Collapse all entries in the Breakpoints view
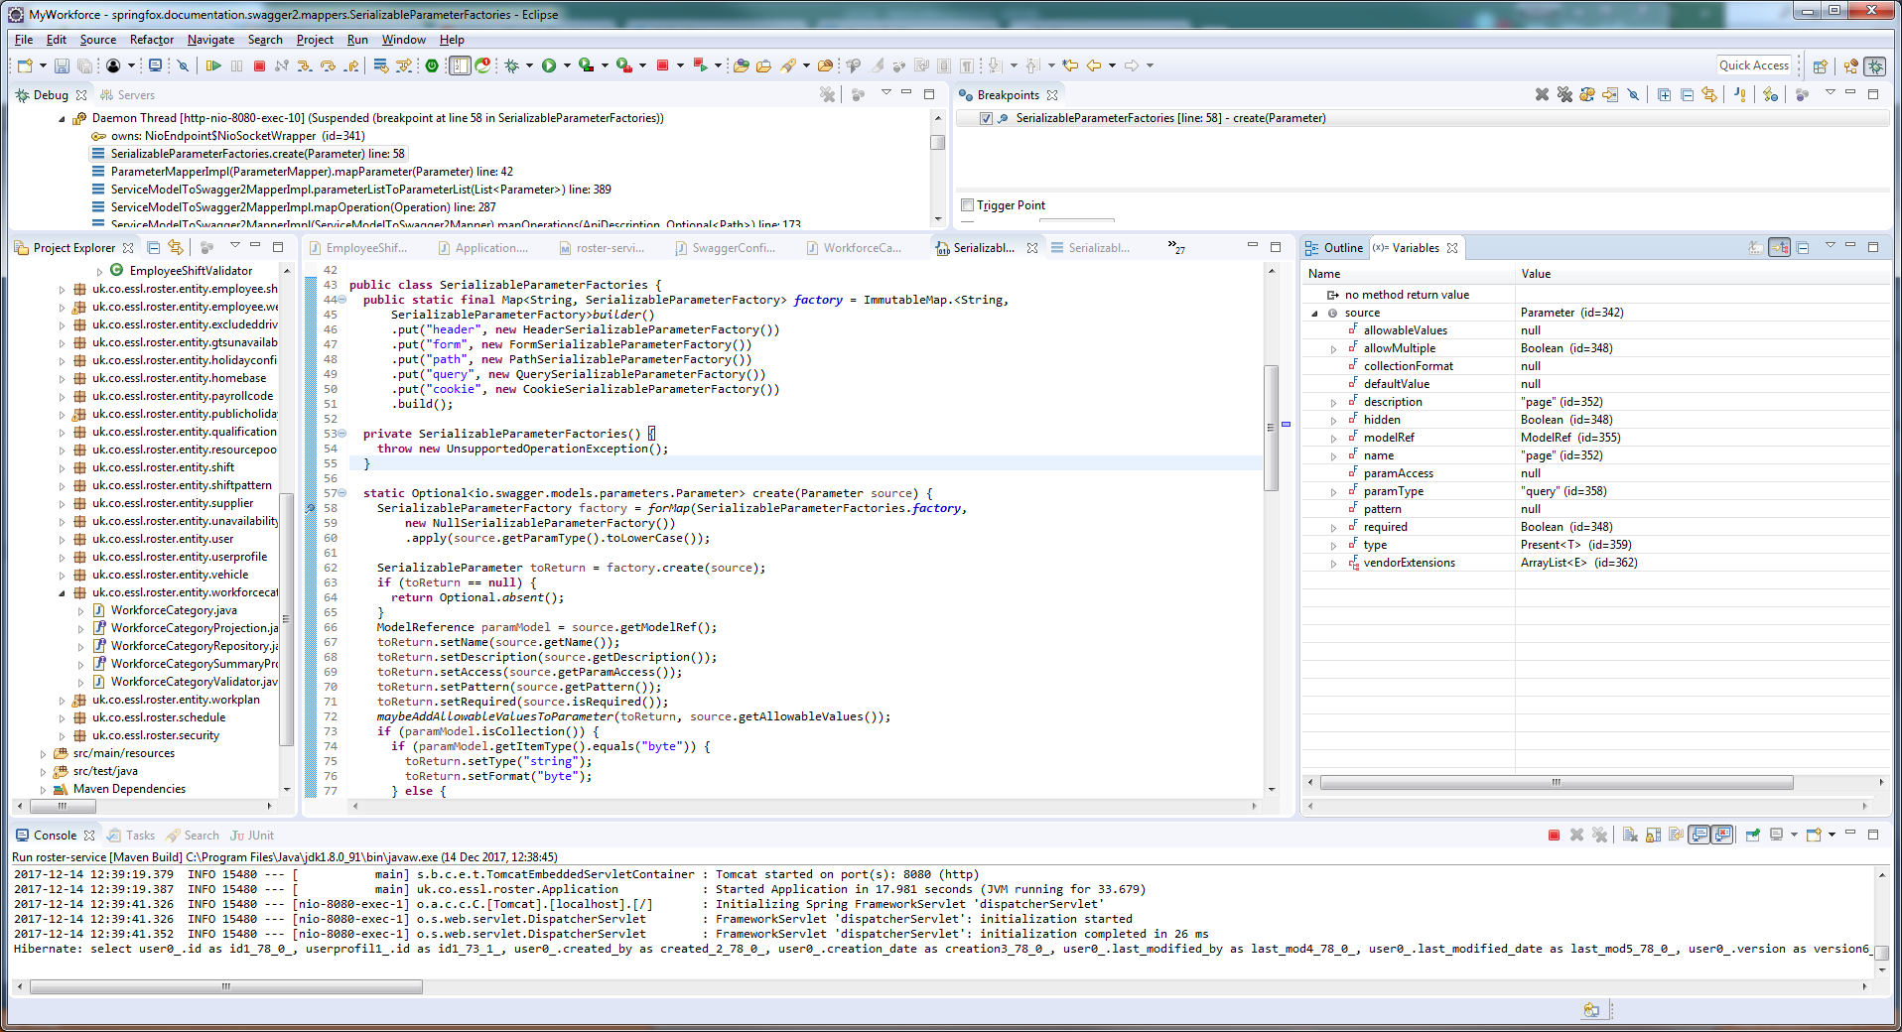 pyautogui.click(x=1687, y=95)
